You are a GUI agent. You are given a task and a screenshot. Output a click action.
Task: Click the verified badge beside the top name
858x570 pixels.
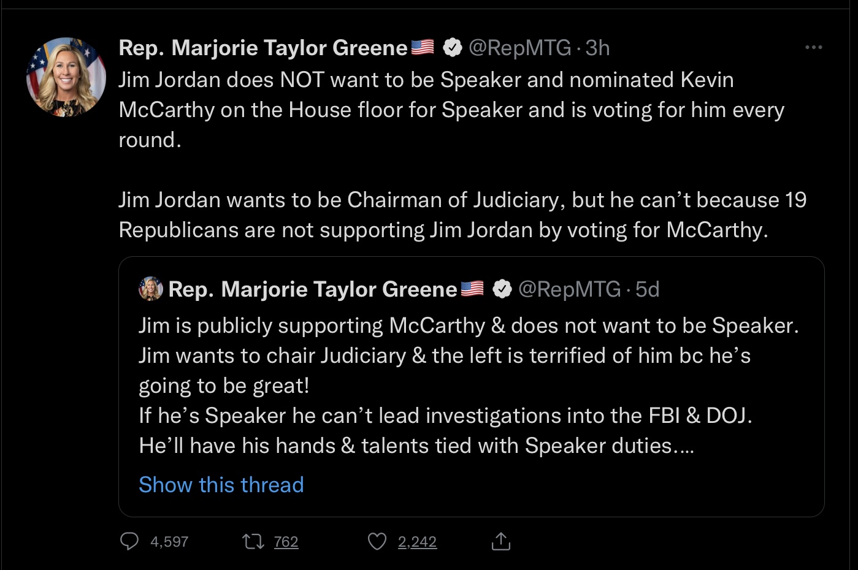click(452, 47)
